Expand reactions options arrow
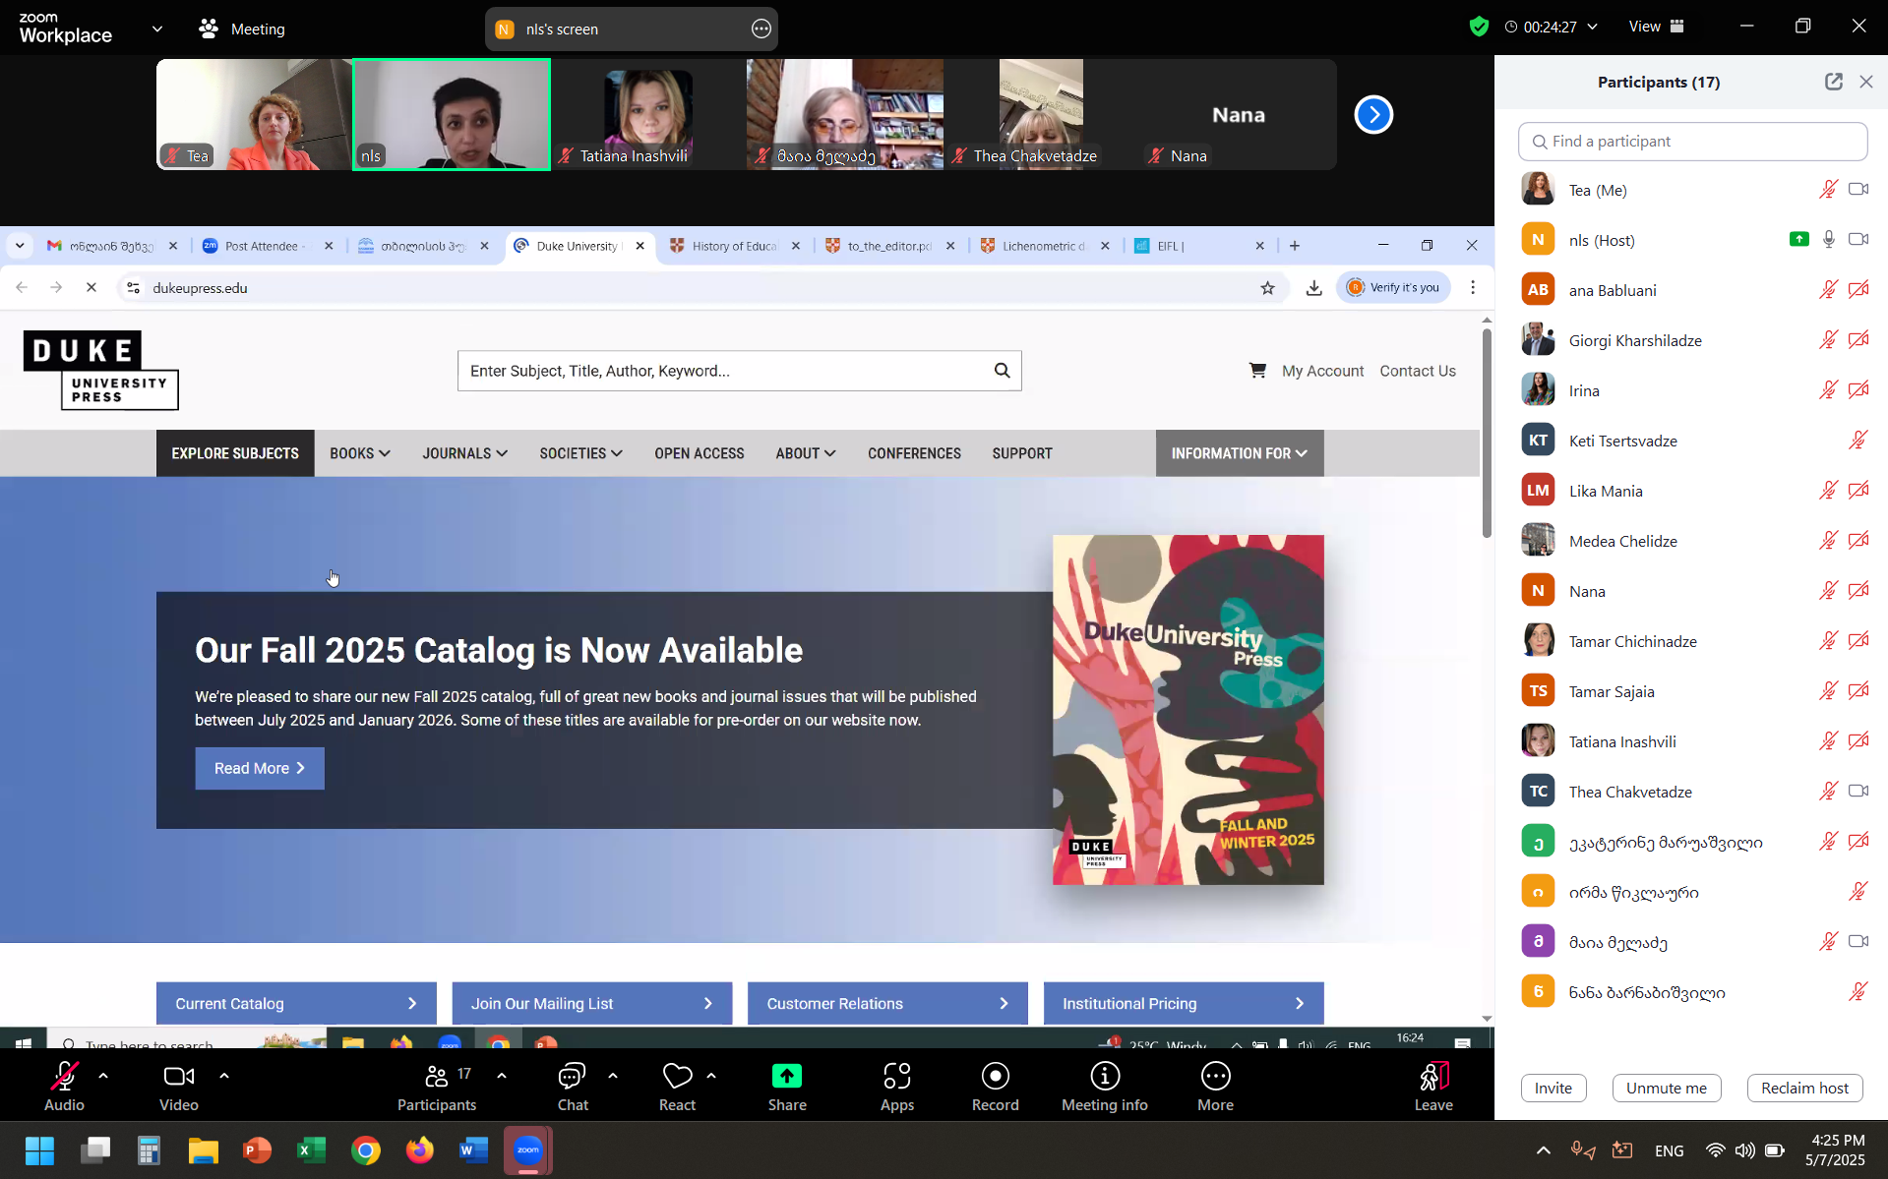This screenshot has width=1888, height=1179. [x=711, y=1076]
